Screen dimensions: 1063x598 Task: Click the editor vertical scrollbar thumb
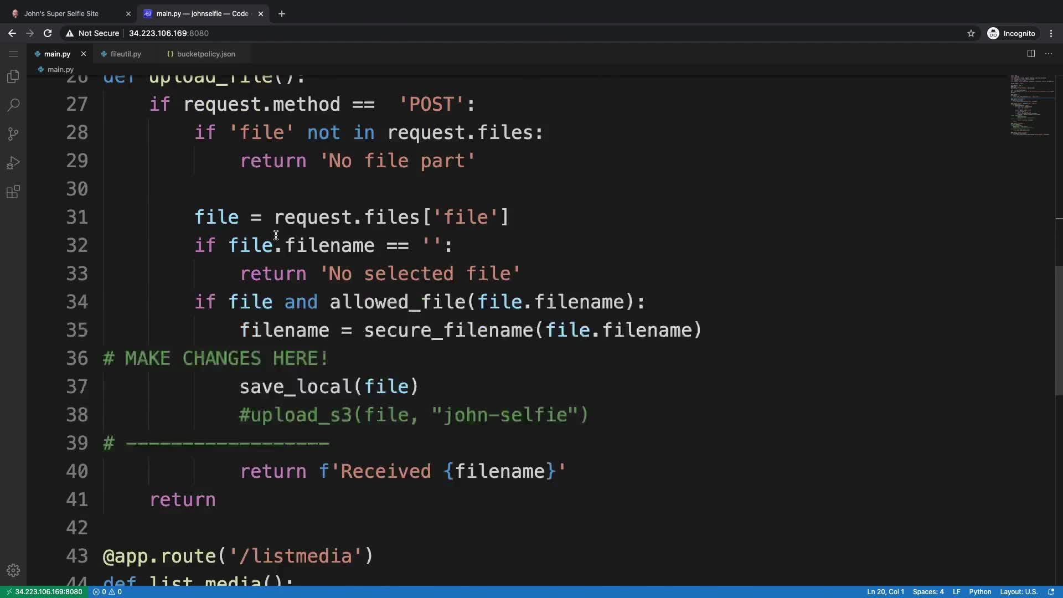[1059, 330]
